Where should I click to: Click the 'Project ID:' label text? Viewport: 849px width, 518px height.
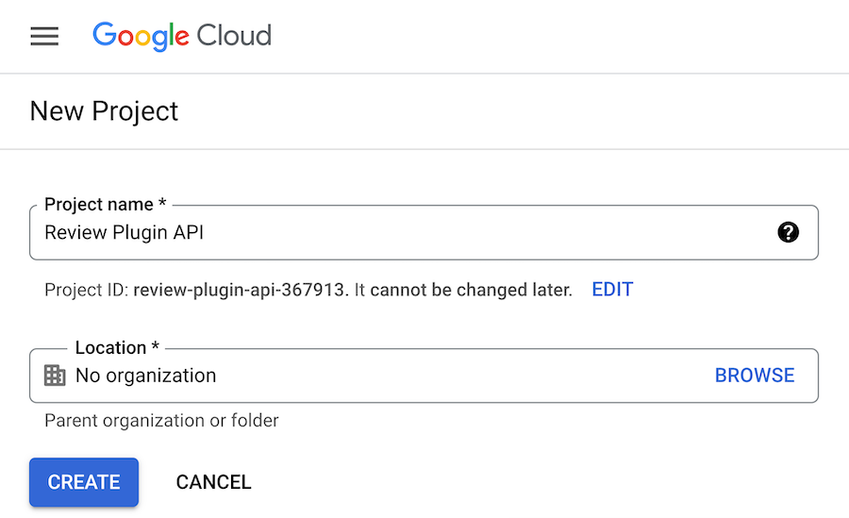[x=86, y=290]
